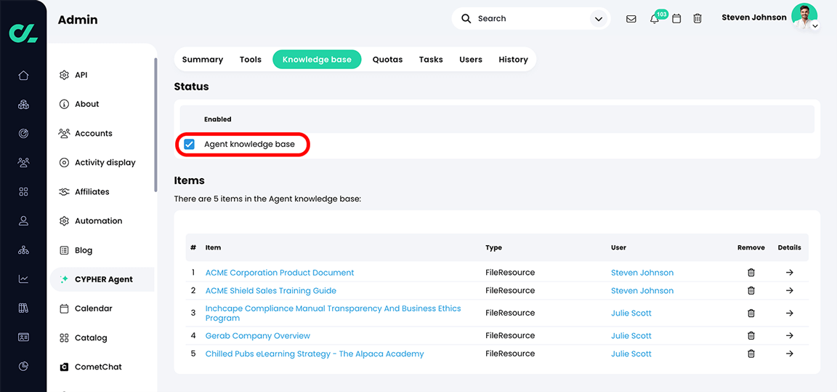This screenshot has width=837, height=392.
Task: View details of ACME Corporation Product Document
Action: point(790,273)
